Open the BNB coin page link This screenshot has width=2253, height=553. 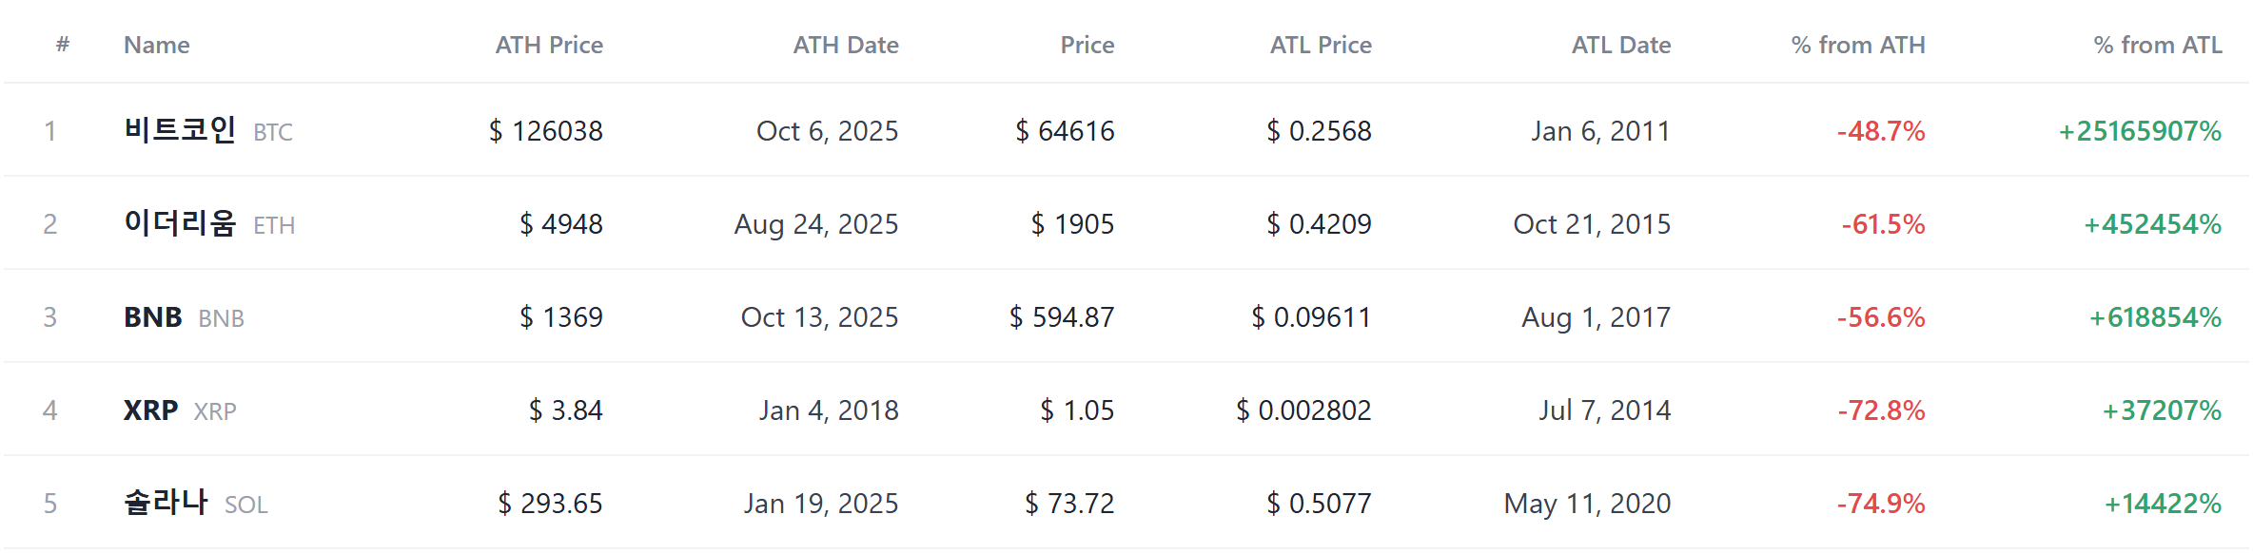click(184, 317)
